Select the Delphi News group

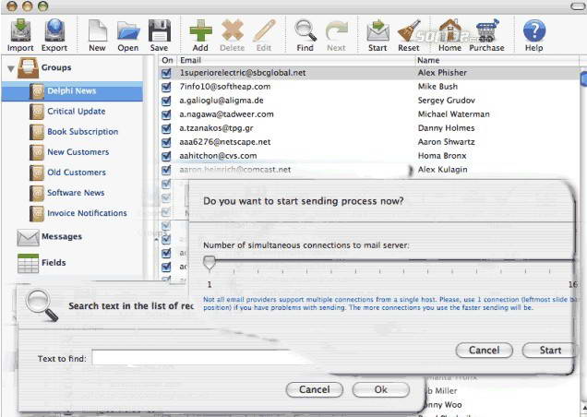click(x=72, y=91)
